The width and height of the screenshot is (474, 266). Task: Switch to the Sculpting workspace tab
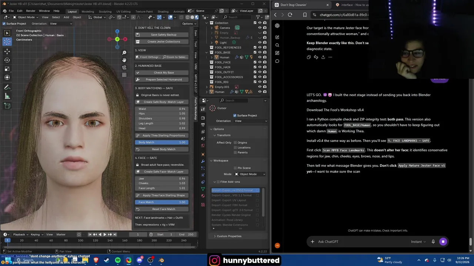point(105,11)
